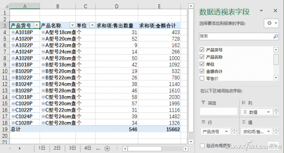Collapse the A1024P row group
This screenshot has width=284, height=153.
click(13, 51)
